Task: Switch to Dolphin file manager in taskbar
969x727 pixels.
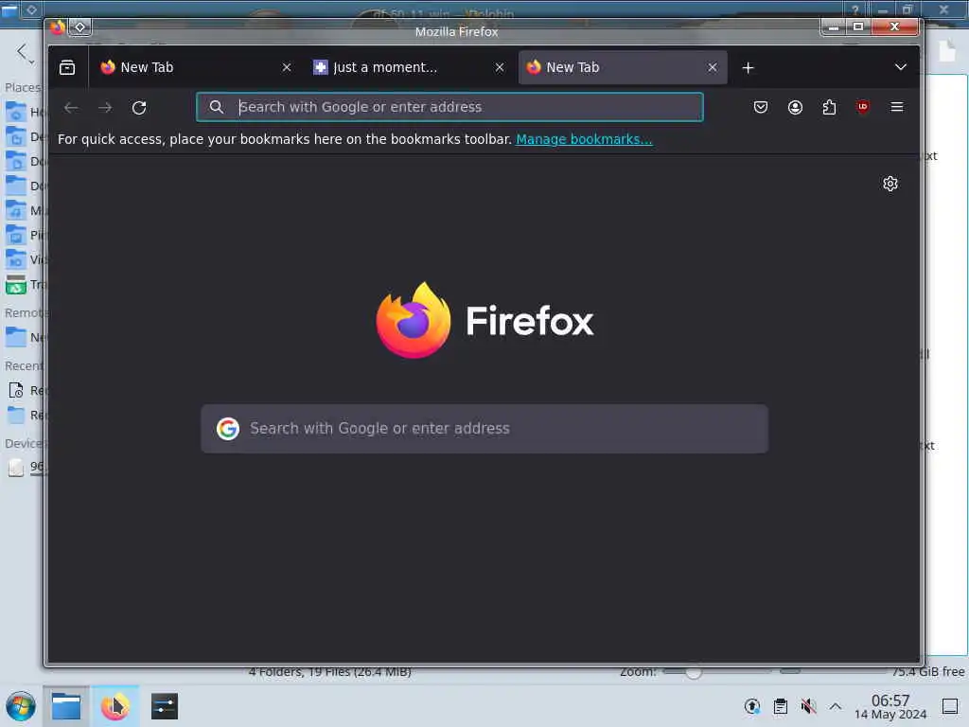Action: point(66,706)
